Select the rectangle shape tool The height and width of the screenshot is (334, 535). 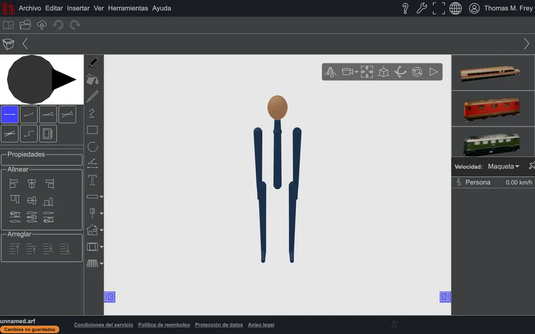point(92,130)
